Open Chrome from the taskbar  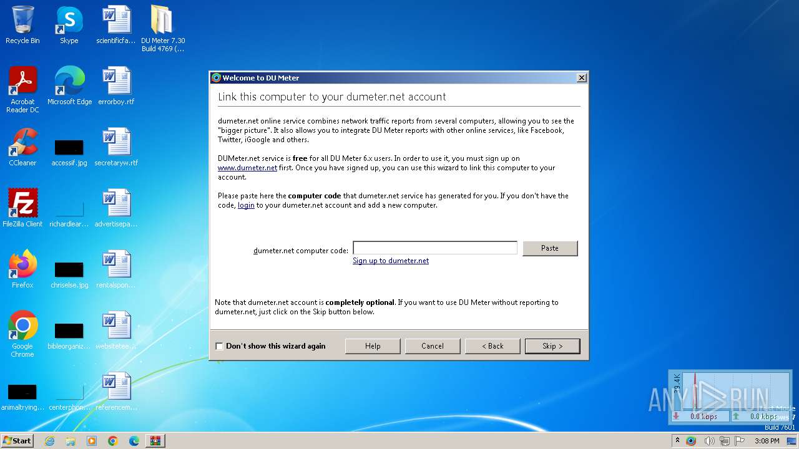113,441
